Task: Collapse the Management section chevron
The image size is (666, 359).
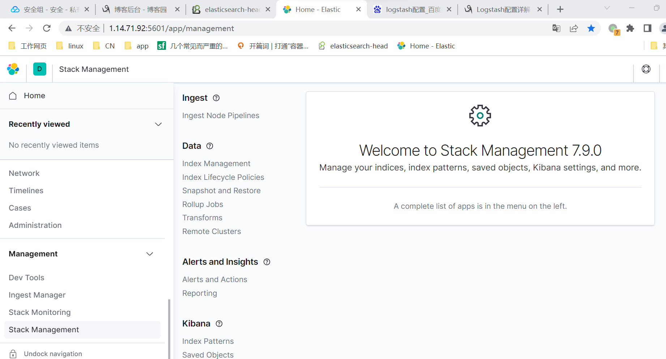Action: (150, 254)
